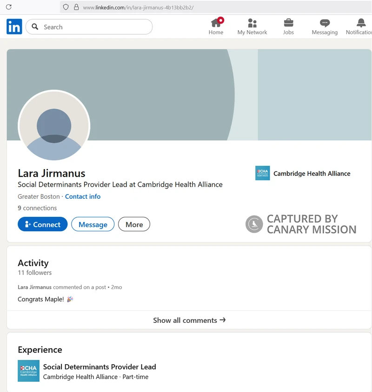Screen dimensions: 372x392
Task: Click the profile headline under the name
Action: [x=120, y=184]
